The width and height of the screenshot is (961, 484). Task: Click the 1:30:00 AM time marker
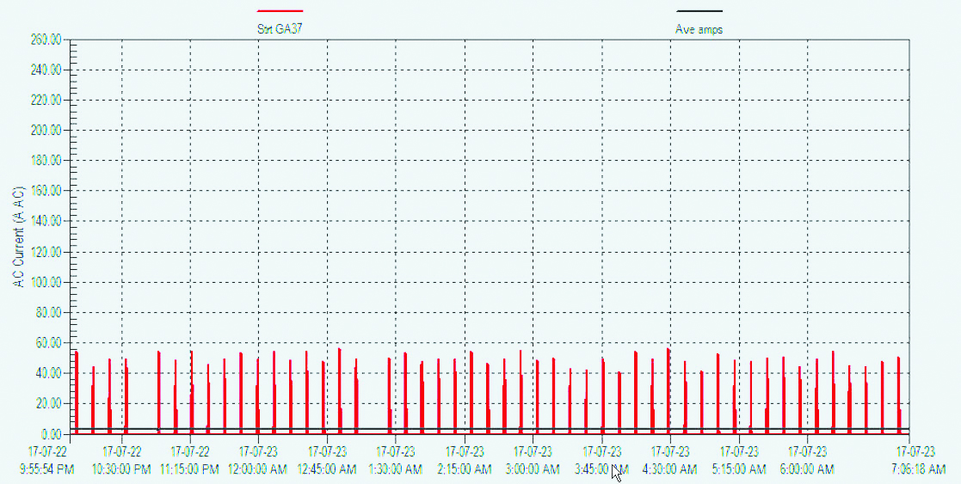pyautogui.click(x=396, y=469)
